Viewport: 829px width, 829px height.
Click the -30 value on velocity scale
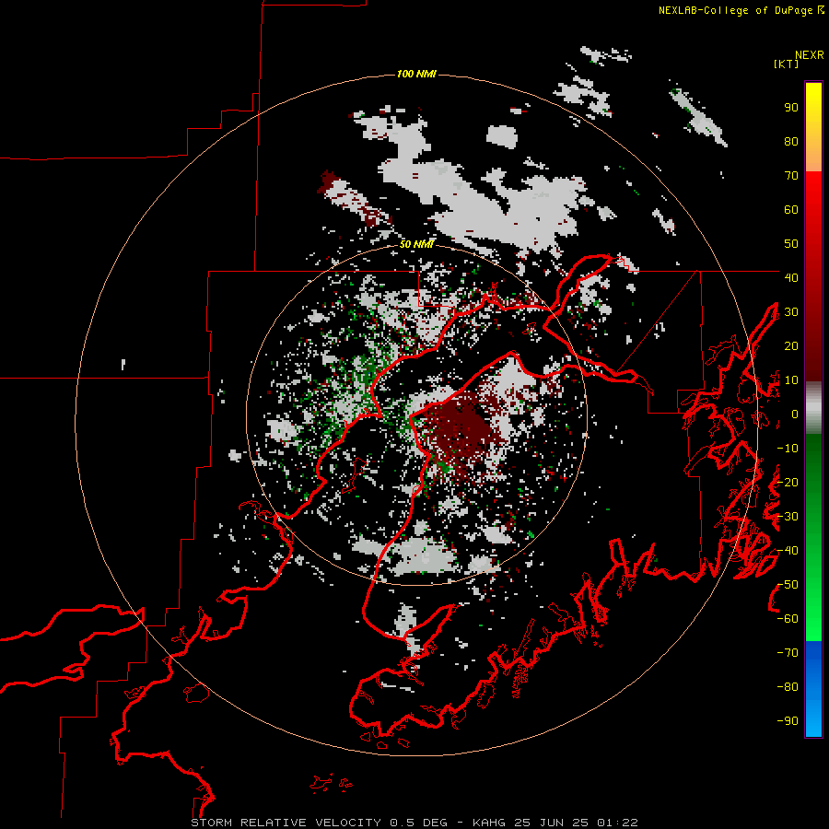point(788,517)
